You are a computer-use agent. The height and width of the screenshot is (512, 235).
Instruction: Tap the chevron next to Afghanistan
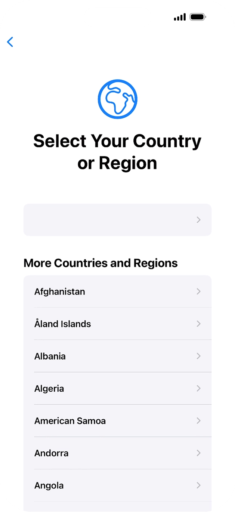[x=198, y=292]
